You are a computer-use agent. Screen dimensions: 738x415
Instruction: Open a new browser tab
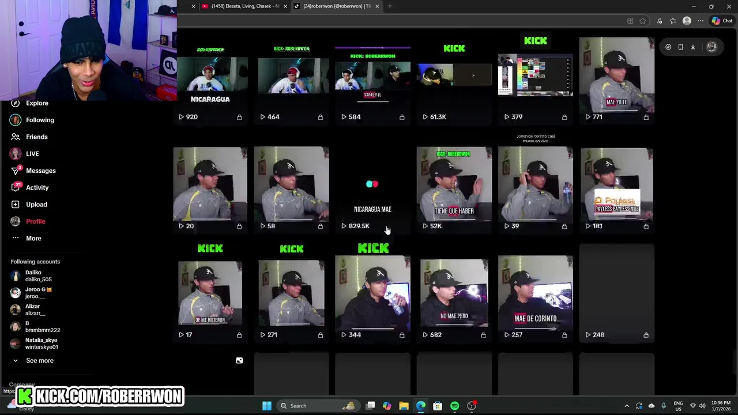(390, 6)
